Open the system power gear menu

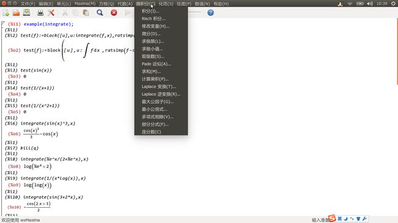(x=393, y=4)
